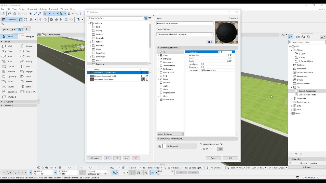
Task: Click the Pavement - Asphalt Light color swatch
Action: point(92,76)
